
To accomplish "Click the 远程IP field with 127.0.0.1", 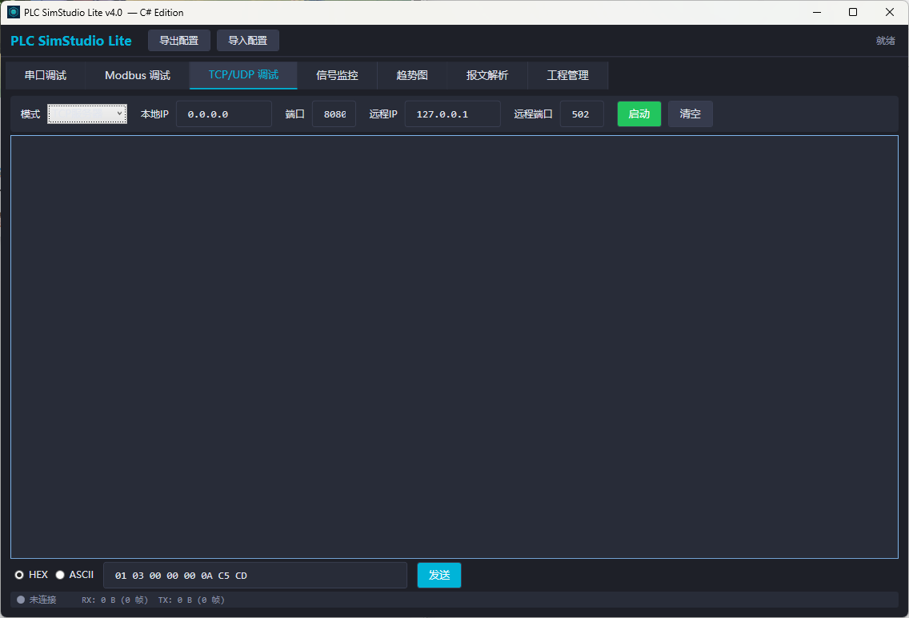I will (x=453, y=114).
